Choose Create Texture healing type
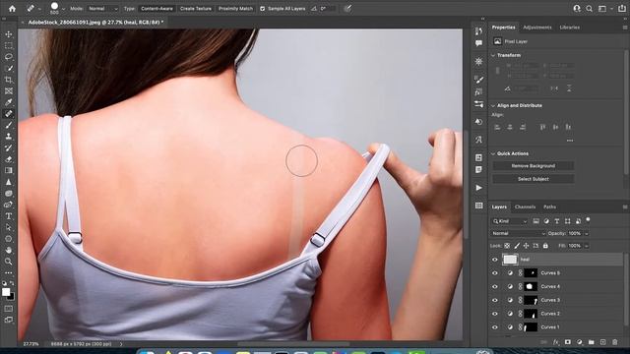The image size is (630, 354). coord(196,9)
